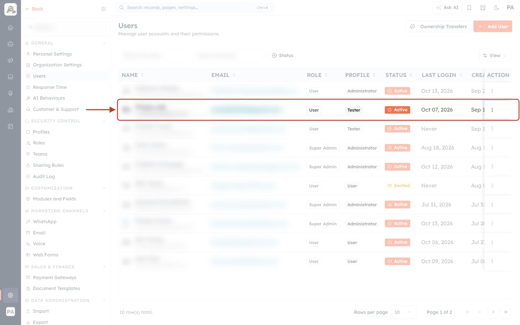520x325 pixels.
Task: Collapse the SECURITY CONTROL section
Action: tap(104, 121)
